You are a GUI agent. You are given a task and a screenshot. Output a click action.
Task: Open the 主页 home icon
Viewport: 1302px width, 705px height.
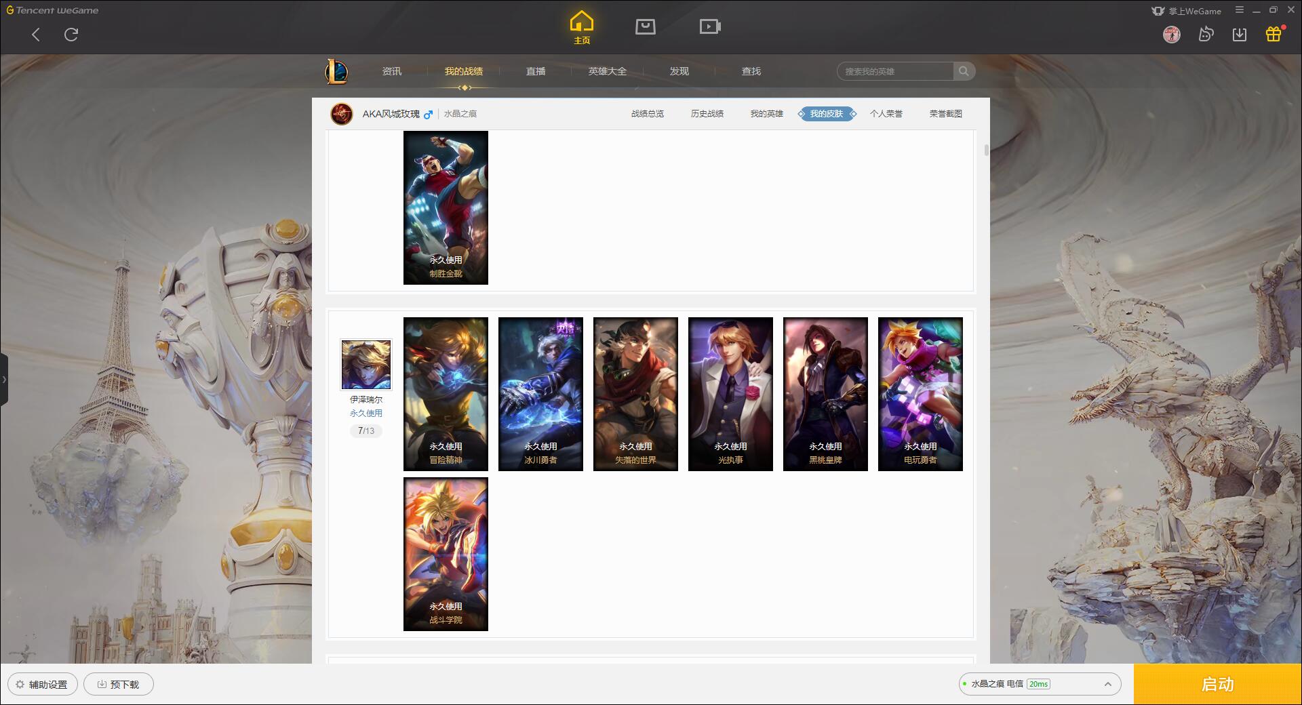[582, 28]
